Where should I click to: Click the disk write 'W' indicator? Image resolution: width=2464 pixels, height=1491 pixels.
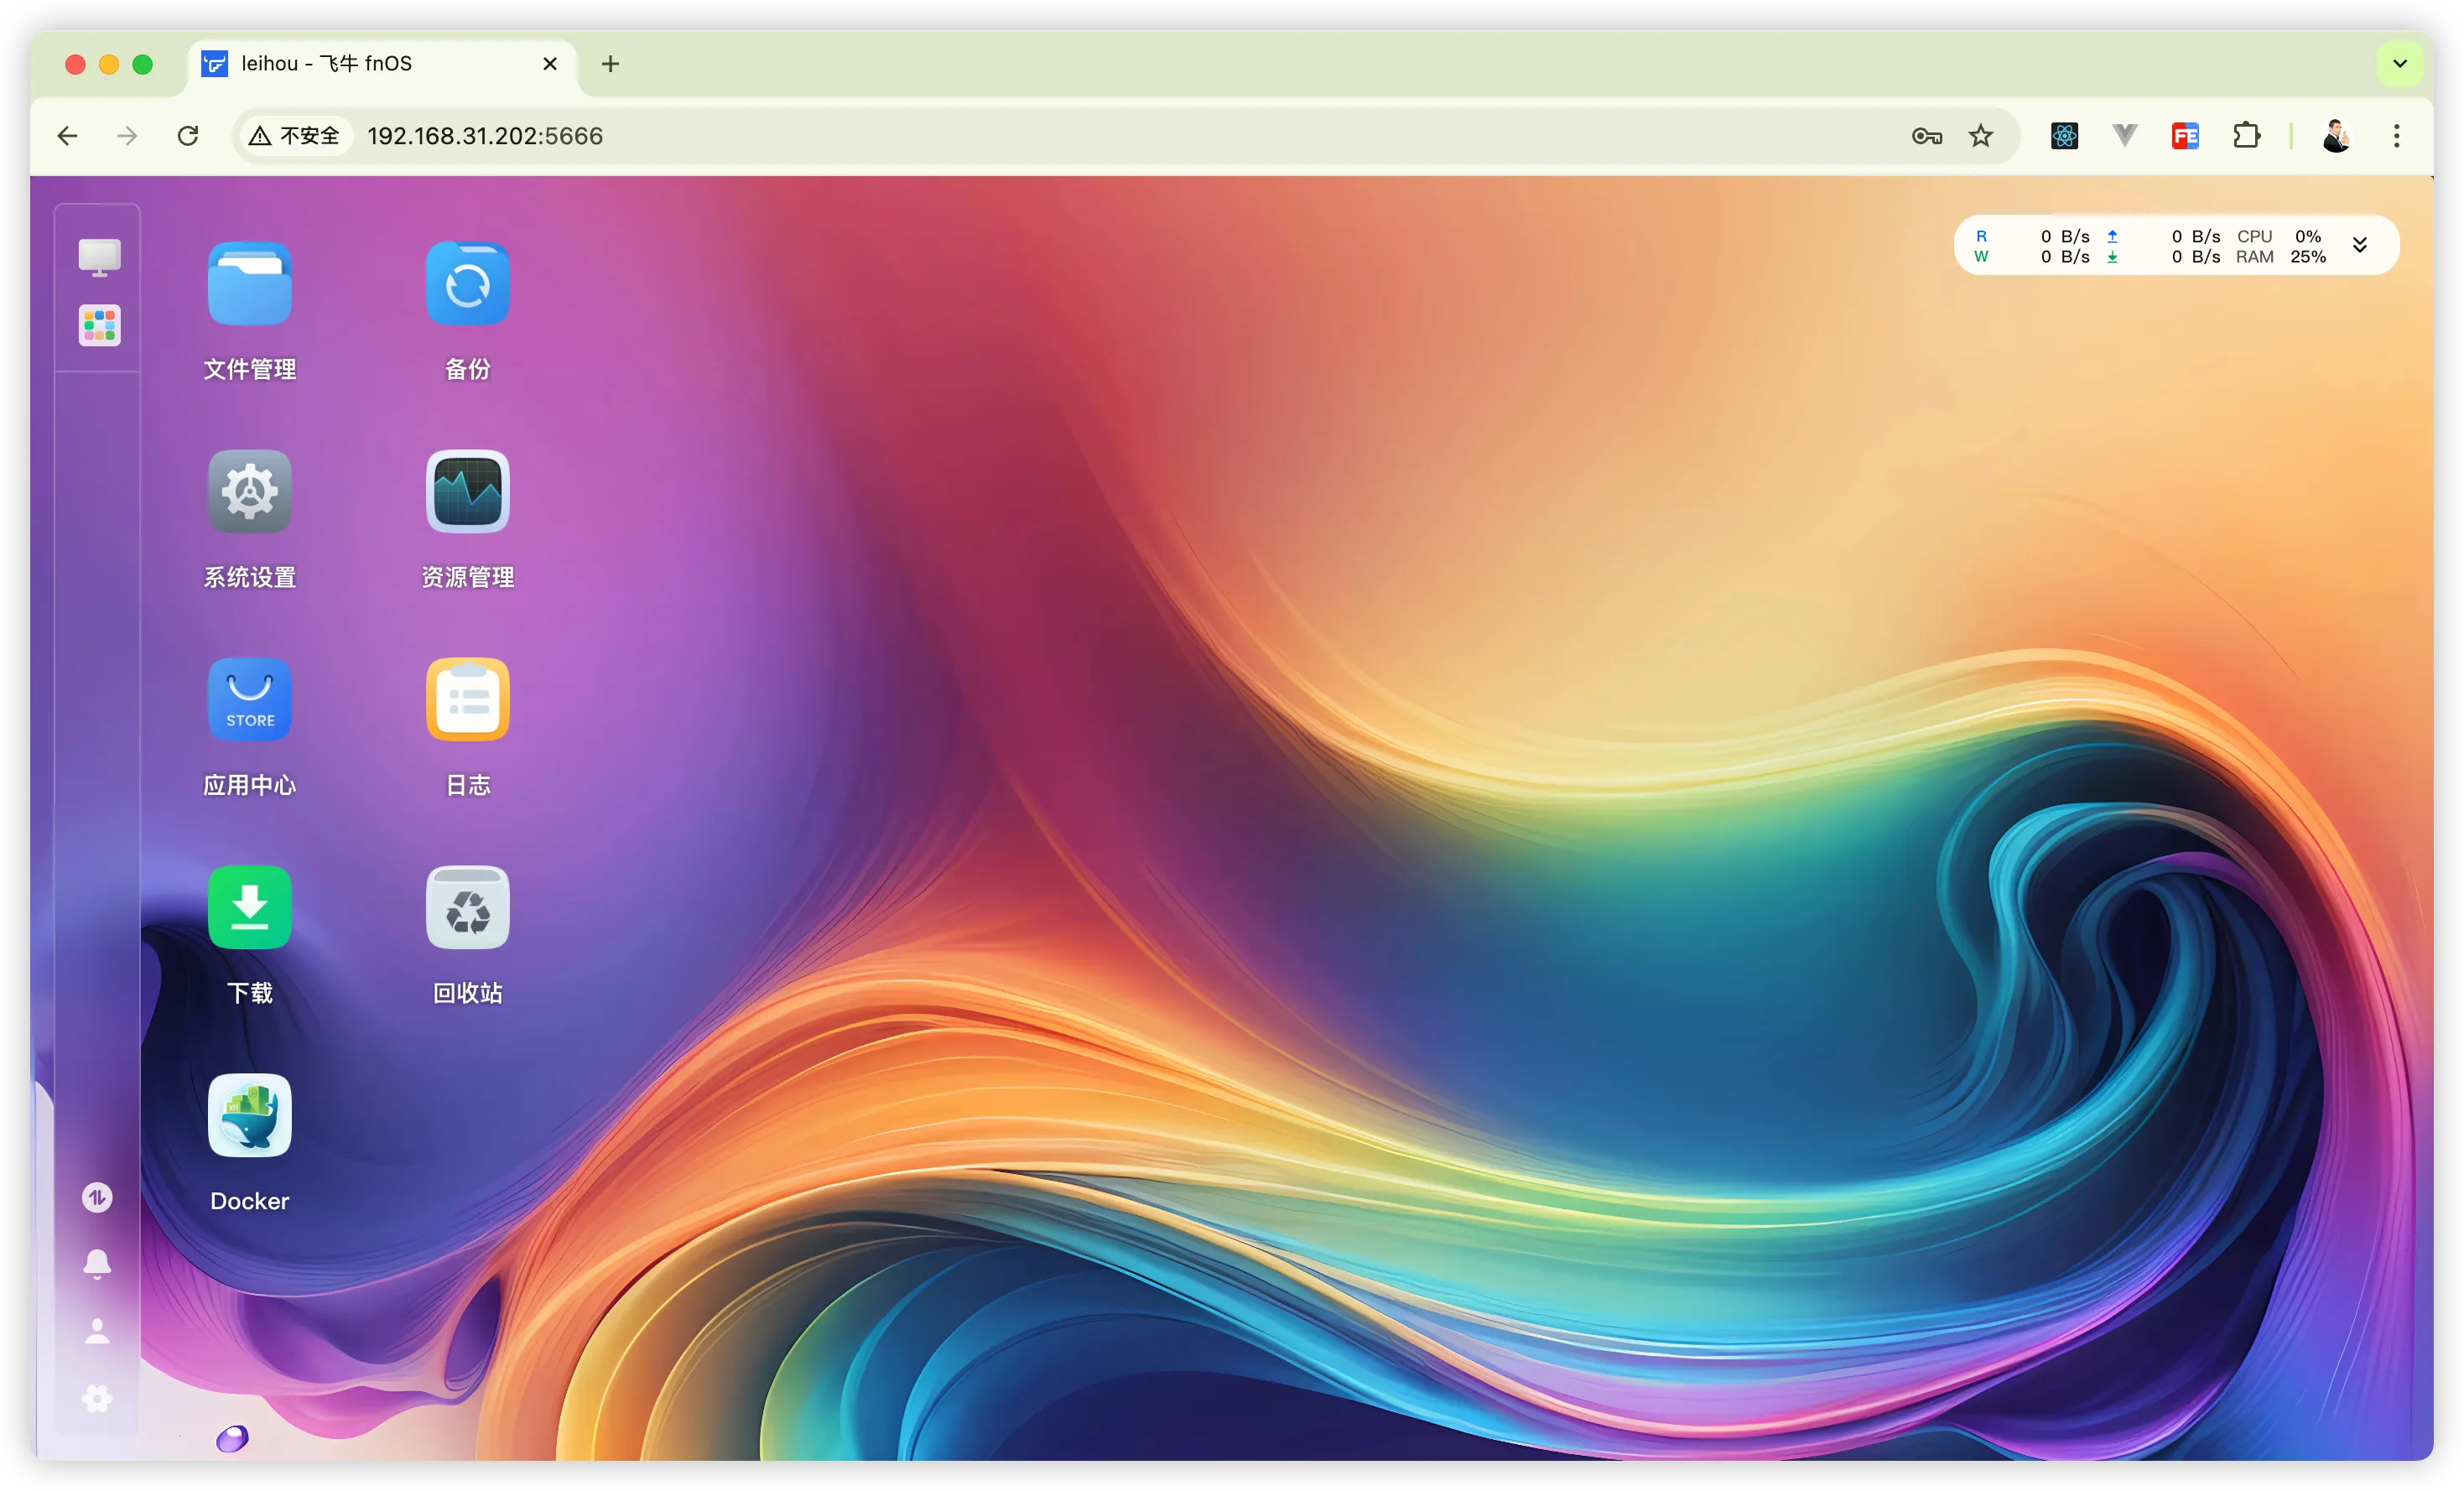pos(1981,257)
